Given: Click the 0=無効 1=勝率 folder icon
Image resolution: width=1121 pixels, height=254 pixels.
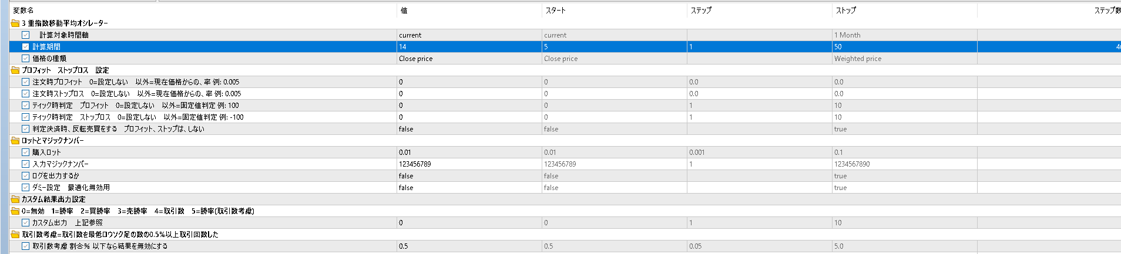Looking at the screenshot, I should click(15, 211).
